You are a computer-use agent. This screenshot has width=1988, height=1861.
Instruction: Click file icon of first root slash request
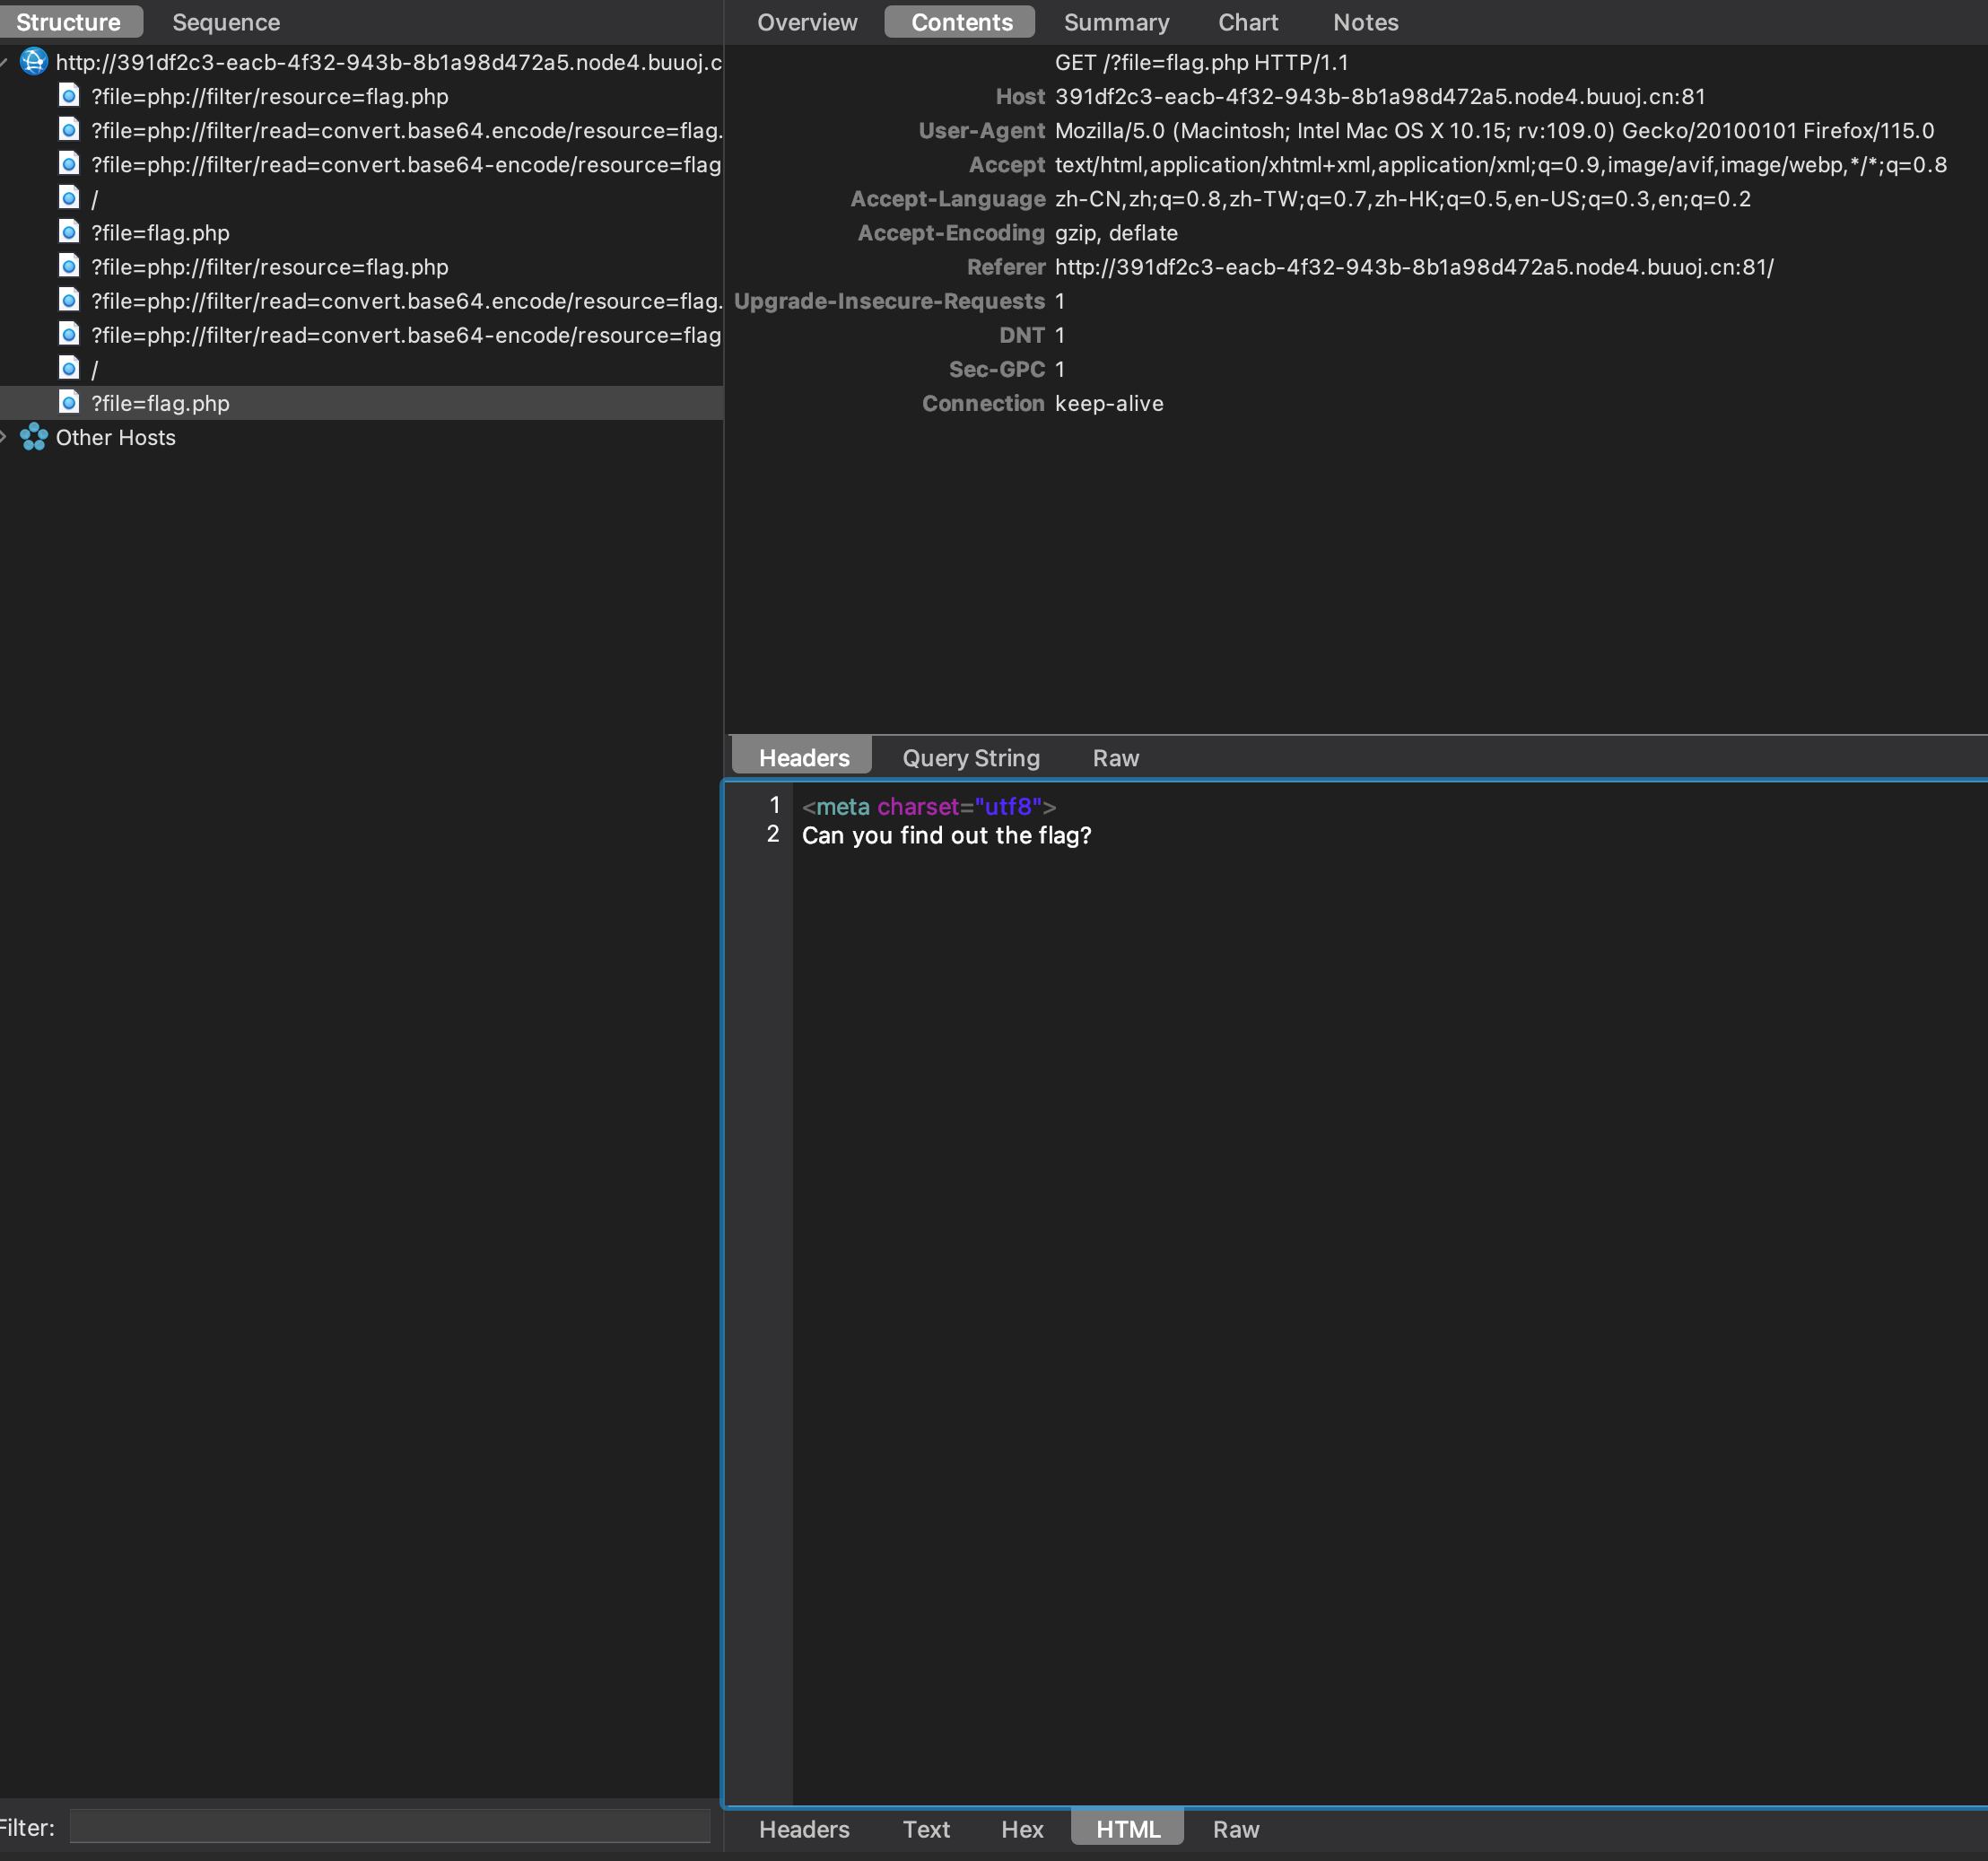(x=69, y=198)
